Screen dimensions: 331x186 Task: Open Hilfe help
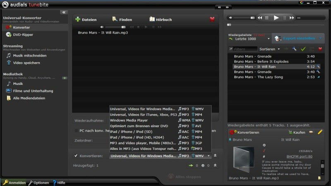[x=59, y=183]
